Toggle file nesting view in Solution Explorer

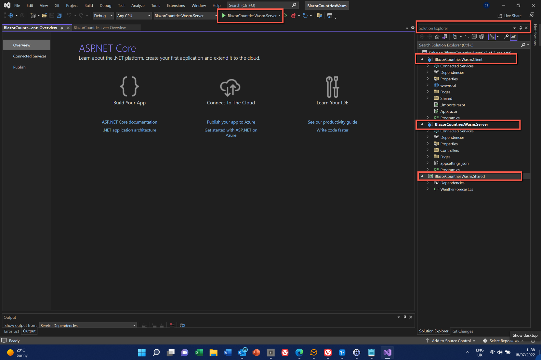click(492, 37)
